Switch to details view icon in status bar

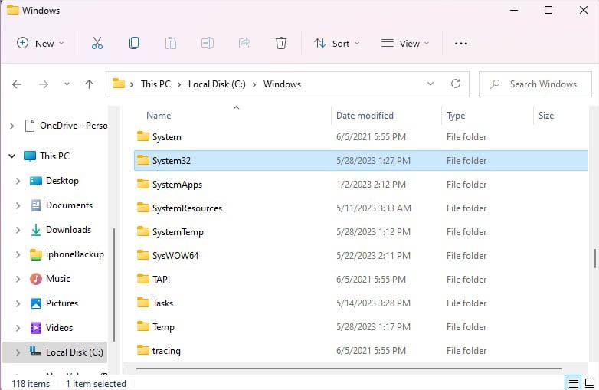pos(573,383)
